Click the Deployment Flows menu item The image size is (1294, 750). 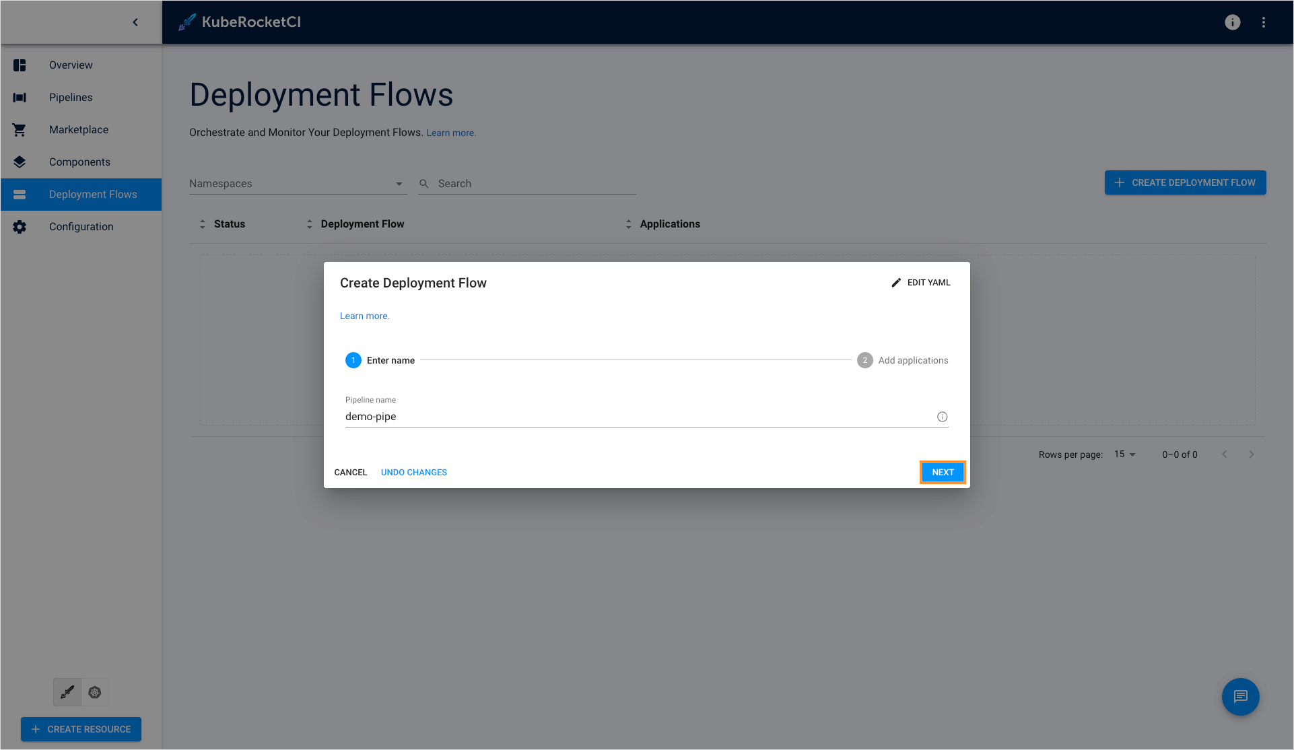pos(94,194)
